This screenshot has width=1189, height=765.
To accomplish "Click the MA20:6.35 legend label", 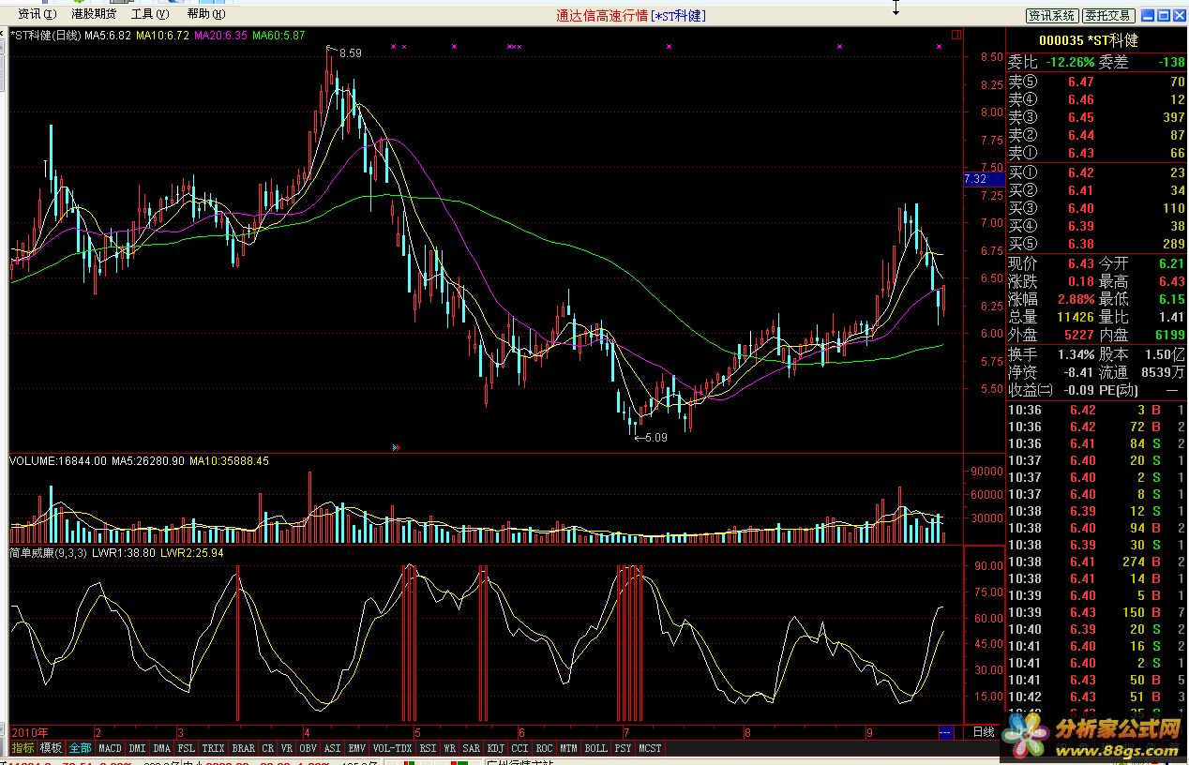I will (221, 35).
